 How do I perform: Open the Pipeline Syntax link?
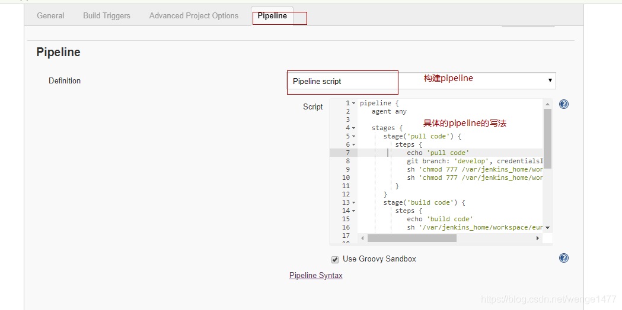pos(316,275)
